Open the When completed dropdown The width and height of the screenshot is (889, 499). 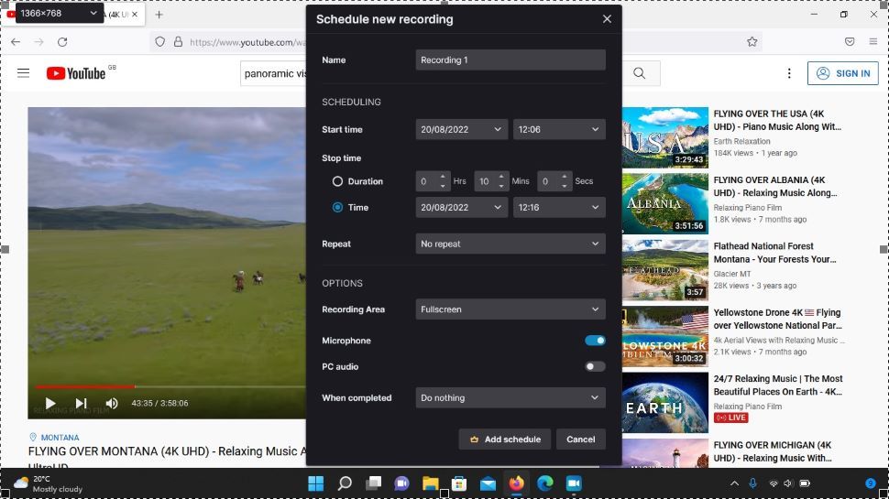click(510, 397)
